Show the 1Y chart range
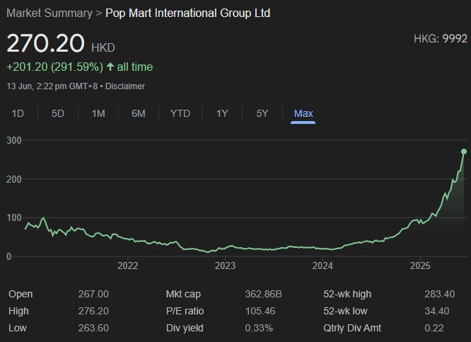The height and width of the screenshot is (342, 471). pyautogui.click(x=222, y=113)
